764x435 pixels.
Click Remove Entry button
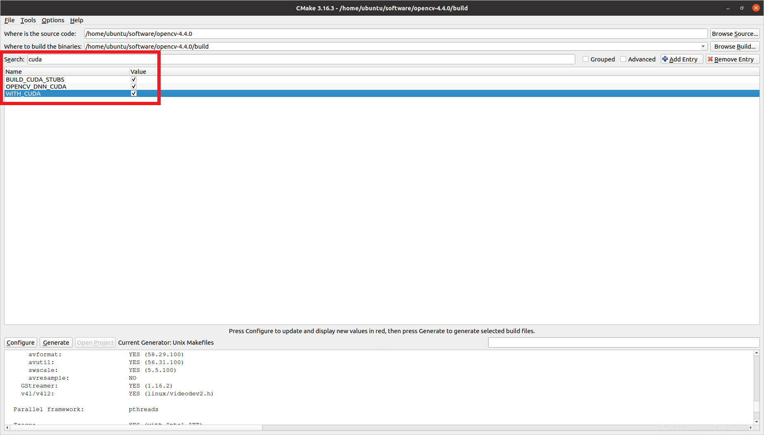732,59
